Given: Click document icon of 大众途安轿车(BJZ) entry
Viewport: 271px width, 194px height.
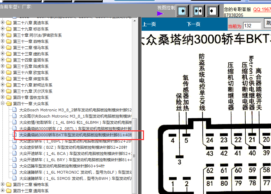Looking at the screenshot, I should click(x=15, y=147).
